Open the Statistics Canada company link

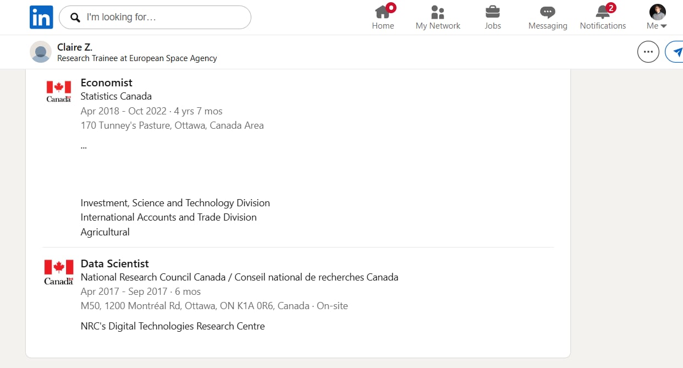pyautogui.click(x=116, y=96)
